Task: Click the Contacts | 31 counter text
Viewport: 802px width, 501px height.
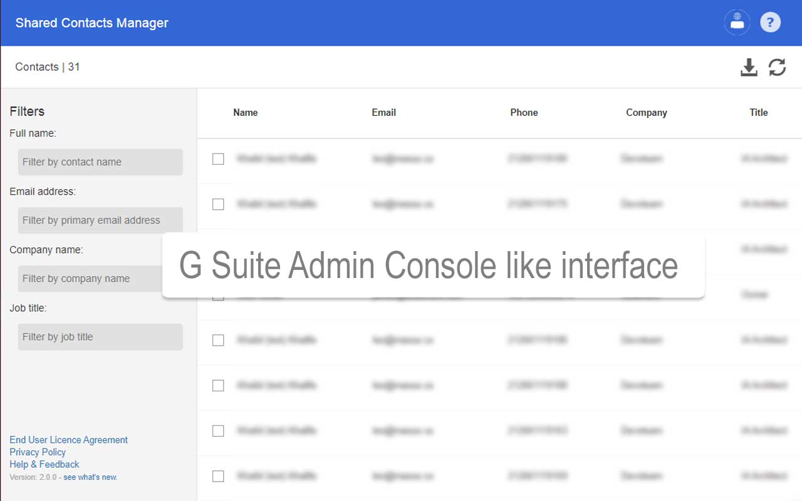Action: [x=48, y=67]
